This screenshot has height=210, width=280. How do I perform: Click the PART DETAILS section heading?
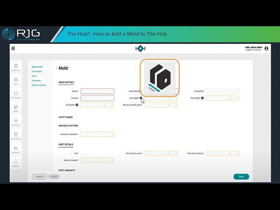[66, 144]
